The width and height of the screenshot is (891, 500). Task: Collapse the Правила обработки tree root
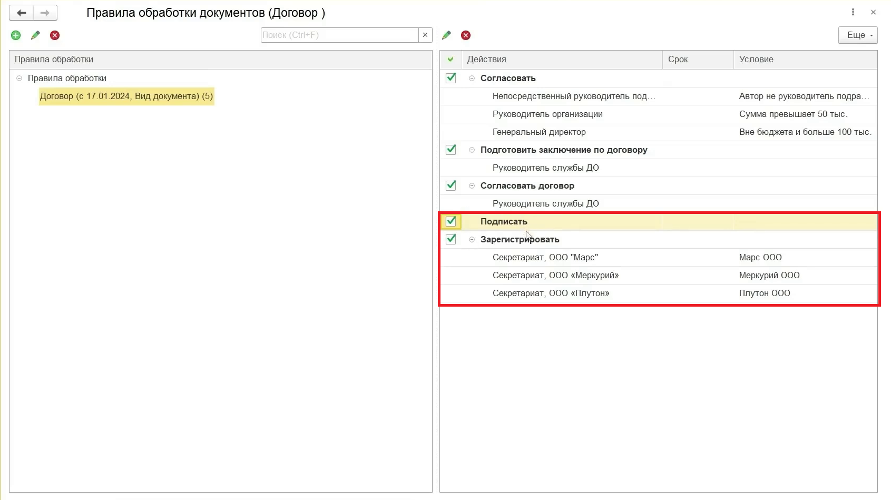pyautogui.click(x=19, y=78)
